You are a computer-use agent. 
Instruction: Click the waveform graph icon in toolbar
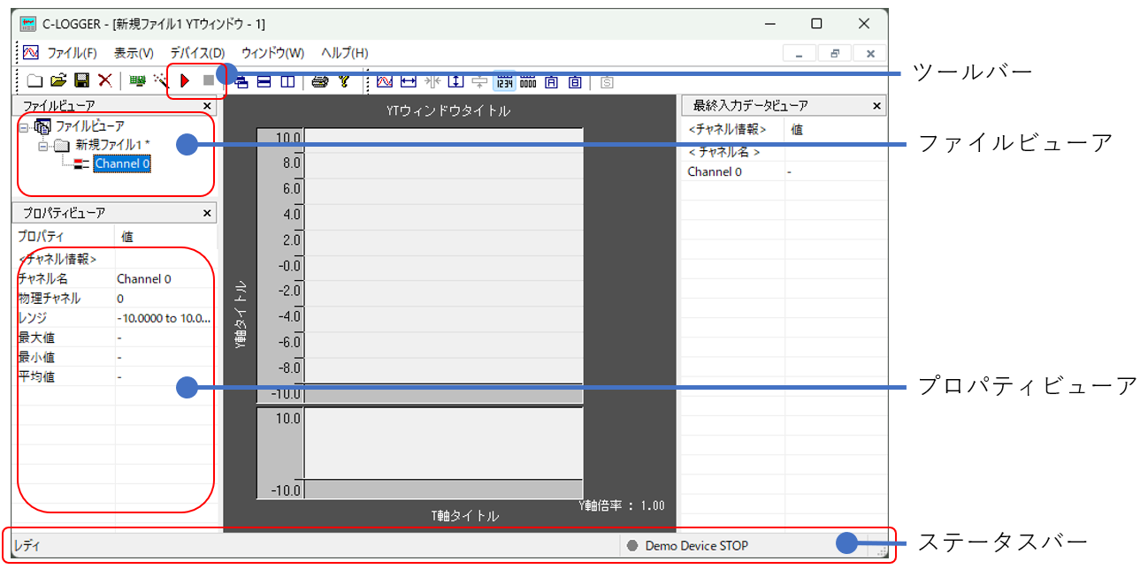click(385, 82)
